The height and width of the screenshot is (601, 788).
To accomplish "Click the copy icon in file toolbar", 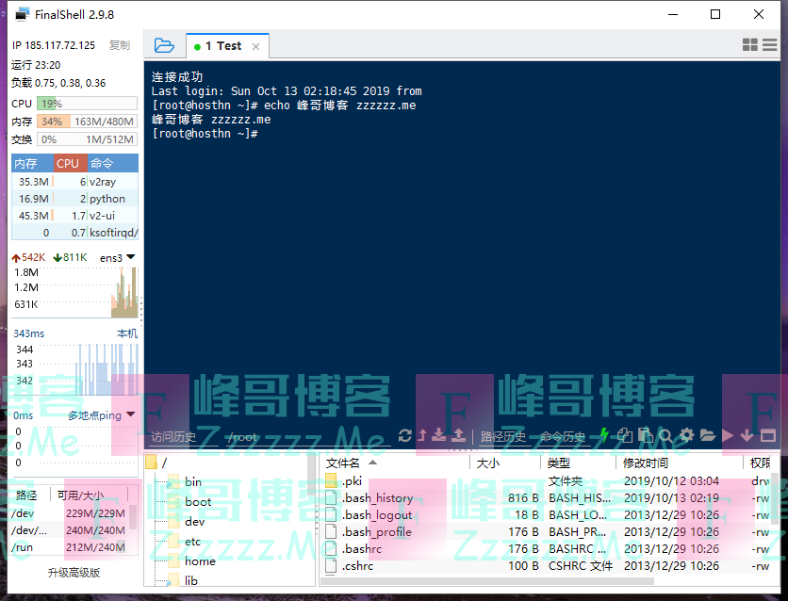I will coord(627,435).
